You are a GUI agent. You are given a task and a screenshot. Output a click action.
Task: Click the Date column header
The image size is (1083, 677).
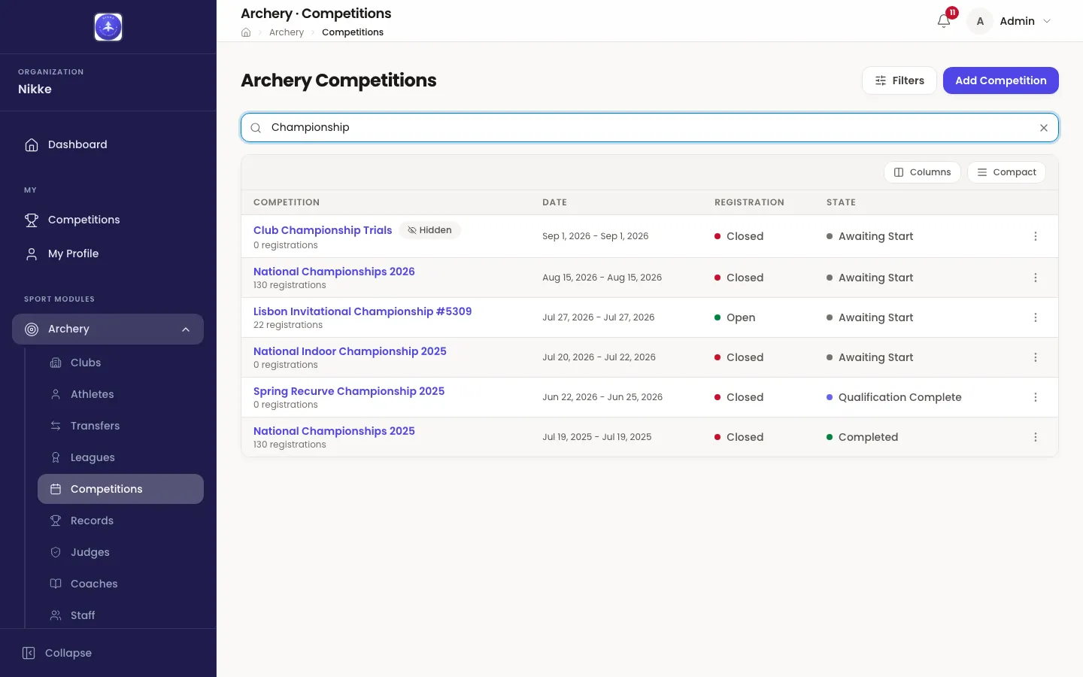[x=554, y=202]
